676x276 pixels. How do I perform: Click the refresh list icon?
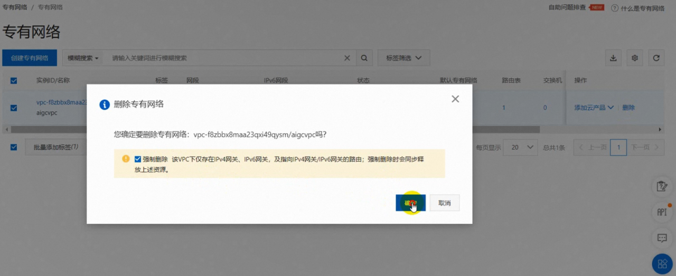[656, 58]
